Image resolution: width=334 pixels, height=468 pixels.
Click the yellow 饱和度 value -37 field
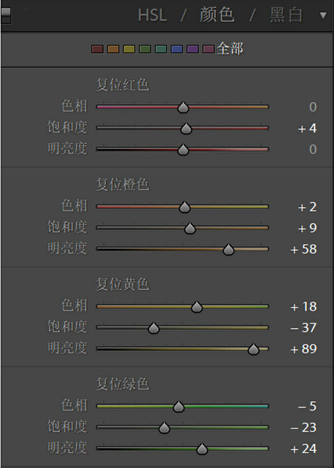point(303,328)
